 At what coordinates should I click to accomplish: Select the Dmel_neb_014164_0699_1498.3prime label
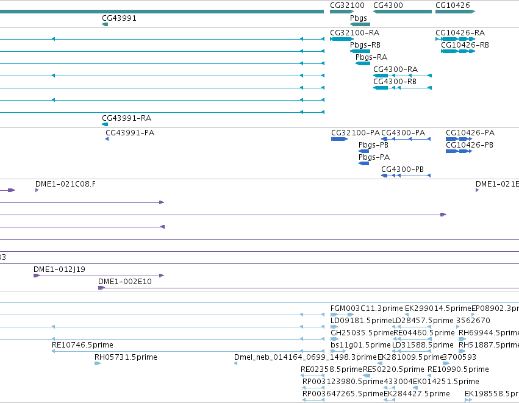coord(306,358)
